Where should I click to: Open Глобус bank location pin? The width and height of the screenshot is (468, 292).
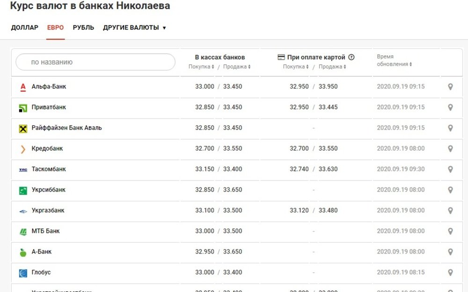click(x=450, y=272)
